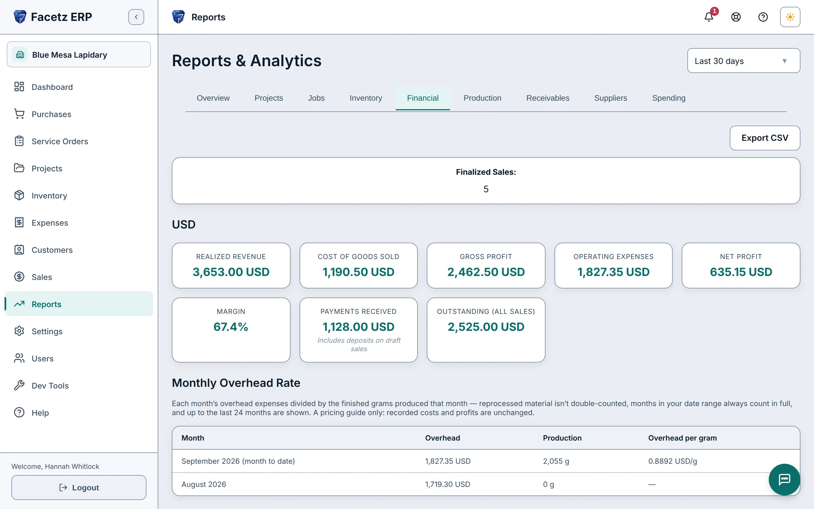
Task: Click the 0.8892 USD/g overhead value
Action: pos(673,461)
